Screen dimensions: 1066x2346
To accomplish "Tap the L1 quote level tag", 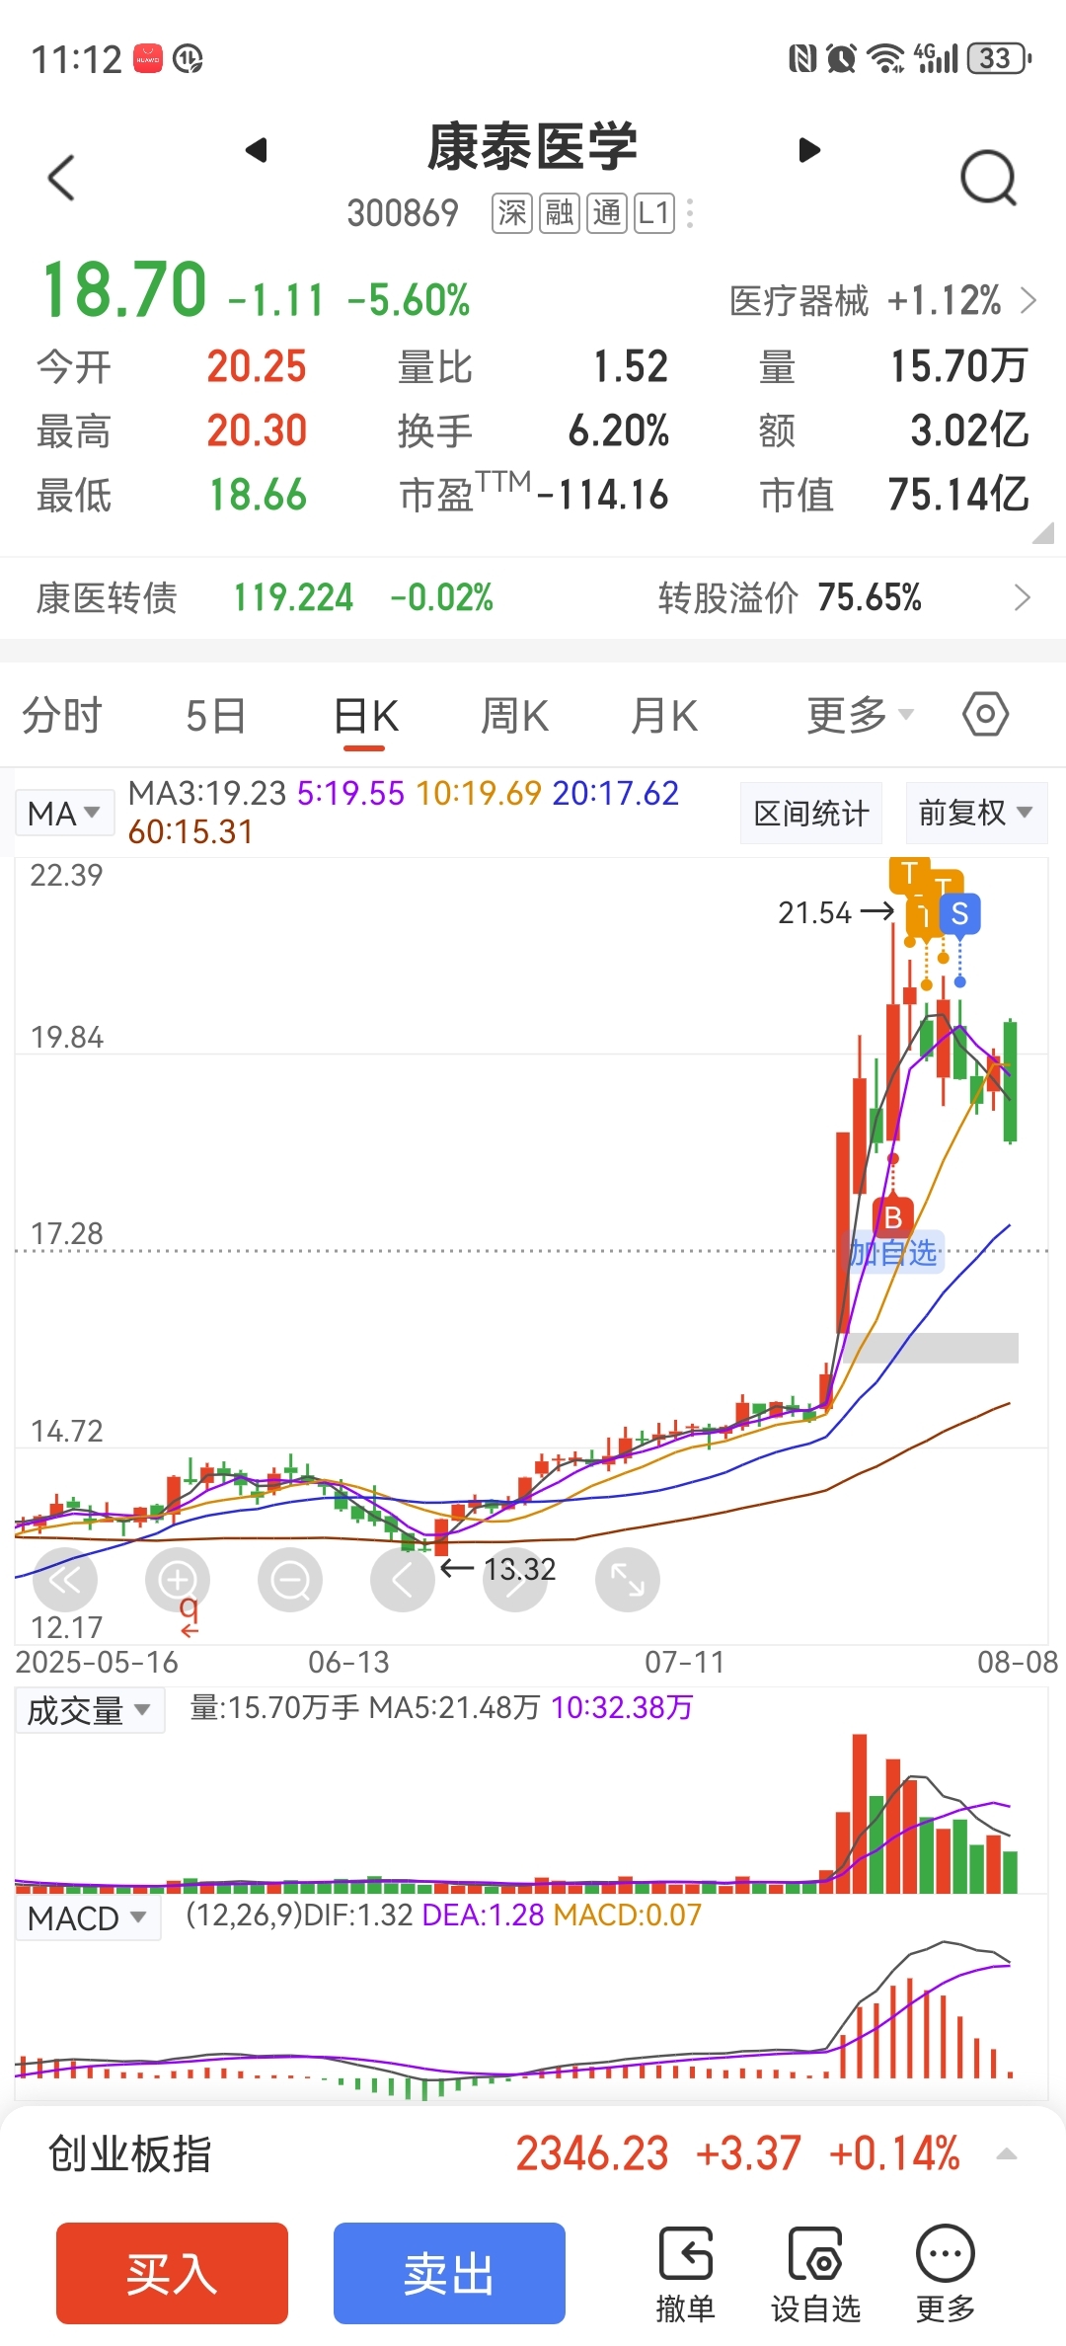I will click(654, 212).
